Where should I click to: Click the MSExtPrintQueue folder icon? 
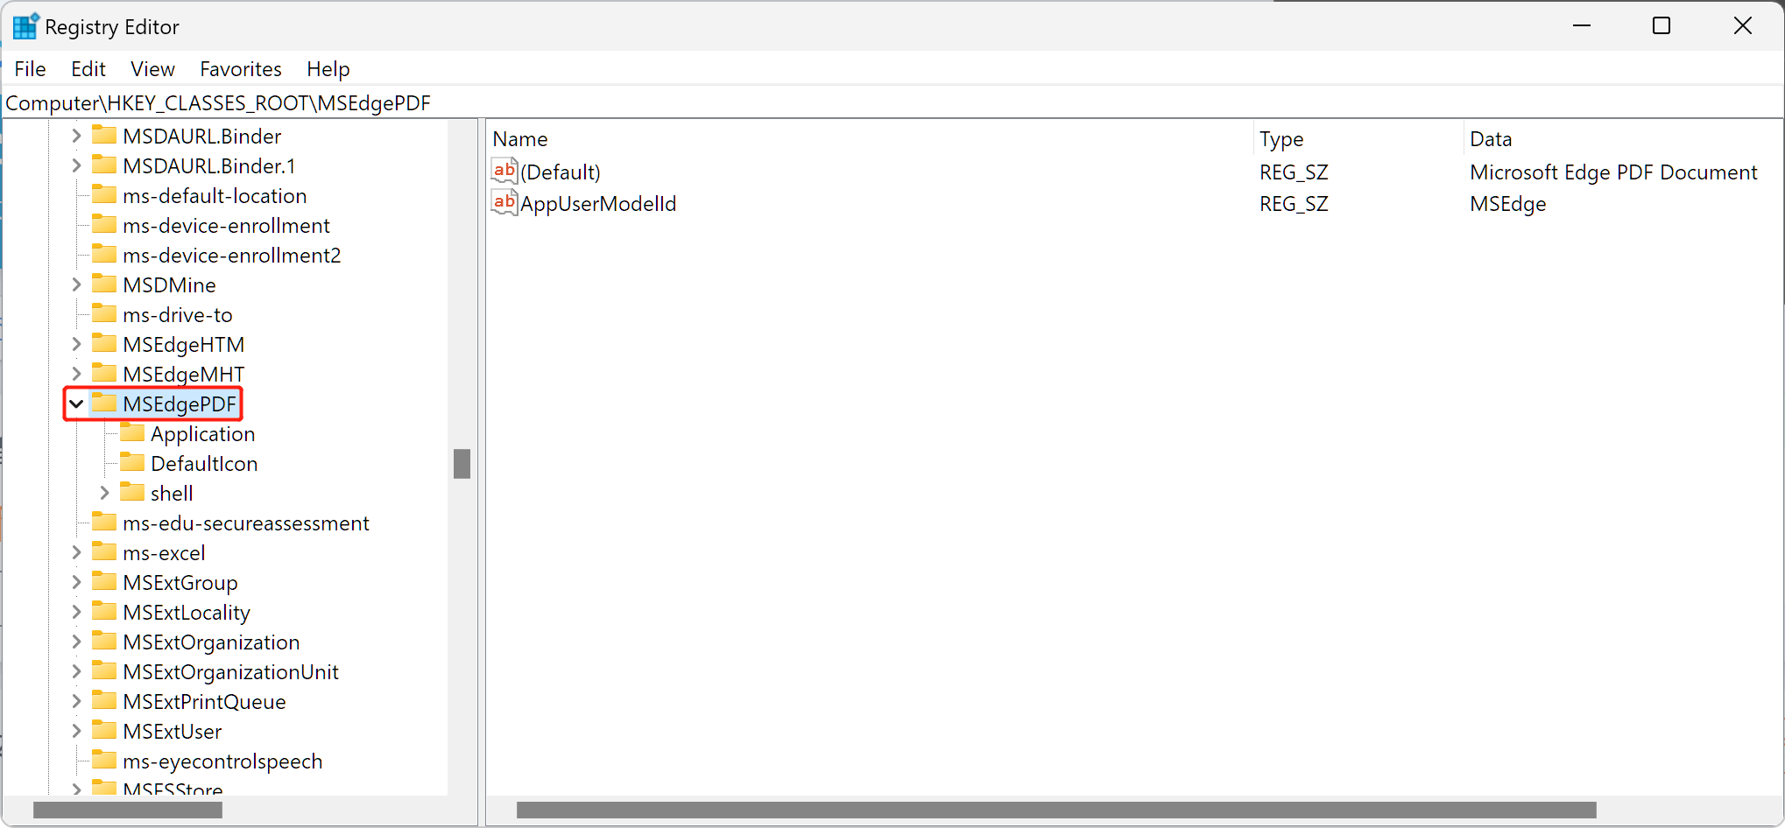pos(104,701)
